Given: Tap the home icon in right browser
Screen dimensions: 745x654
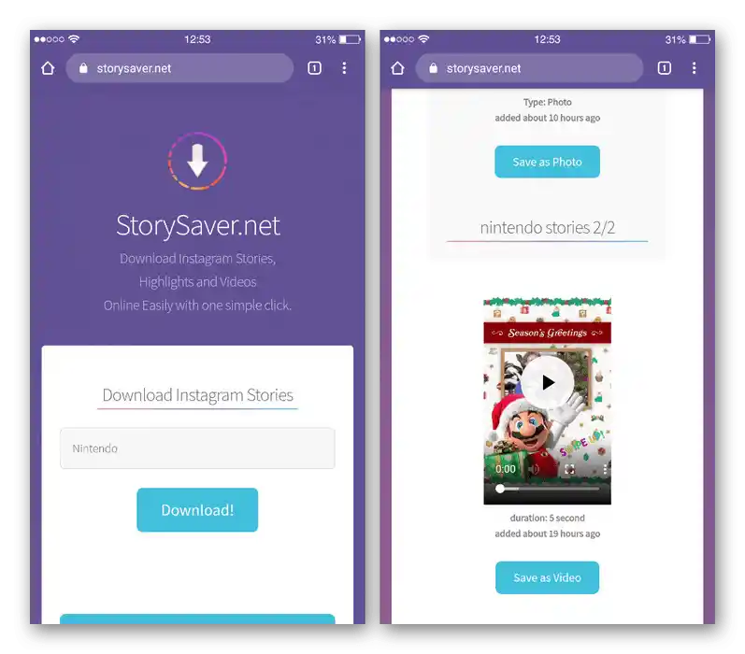Looking at the screenshot, I should click(397, 68).
